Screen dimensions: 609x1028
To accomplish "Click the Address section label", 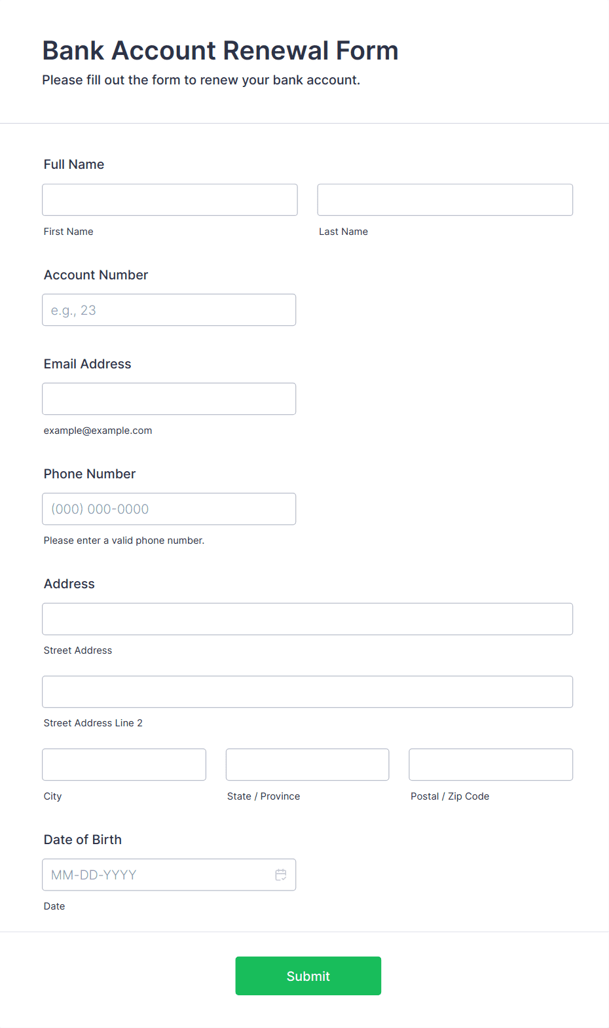I will (x=69, y=584).
